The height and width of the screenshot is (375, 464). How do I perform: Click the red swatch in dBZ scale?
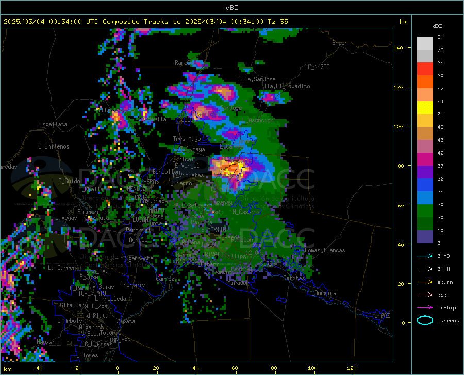pos(425,69)
